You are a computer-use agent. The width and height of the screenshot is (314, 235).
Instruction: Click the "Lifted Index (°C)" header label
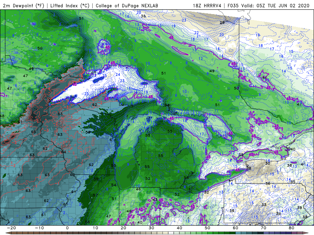(x=70, y=5)
